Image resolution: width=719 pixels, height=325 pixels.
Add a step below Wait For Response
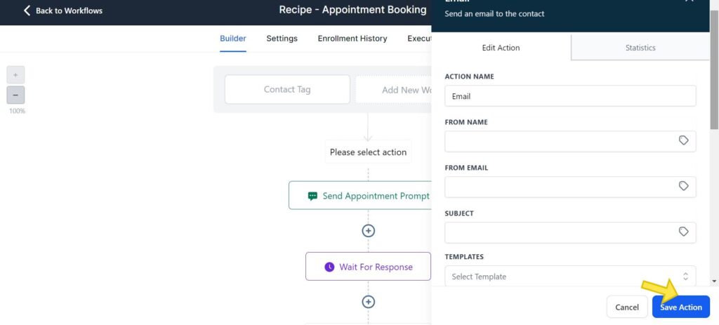tap(368, 302)
